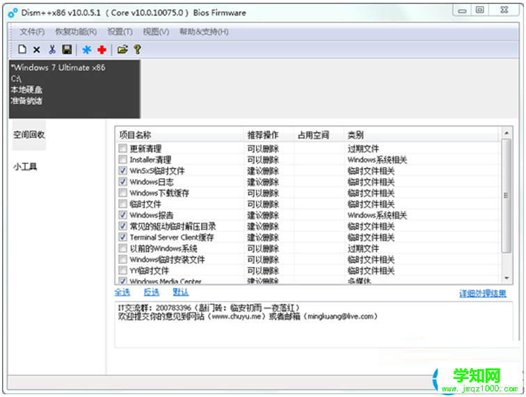Image resolution: width=526 pixels, height=397 pixels.
Task: Click the IT交流群 info text box
Action: point(314,325)
